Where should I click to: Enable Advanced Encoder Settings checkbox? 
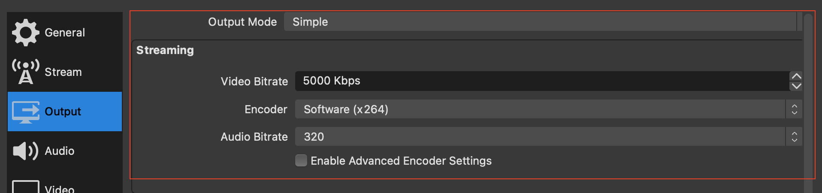coord(301,160)
